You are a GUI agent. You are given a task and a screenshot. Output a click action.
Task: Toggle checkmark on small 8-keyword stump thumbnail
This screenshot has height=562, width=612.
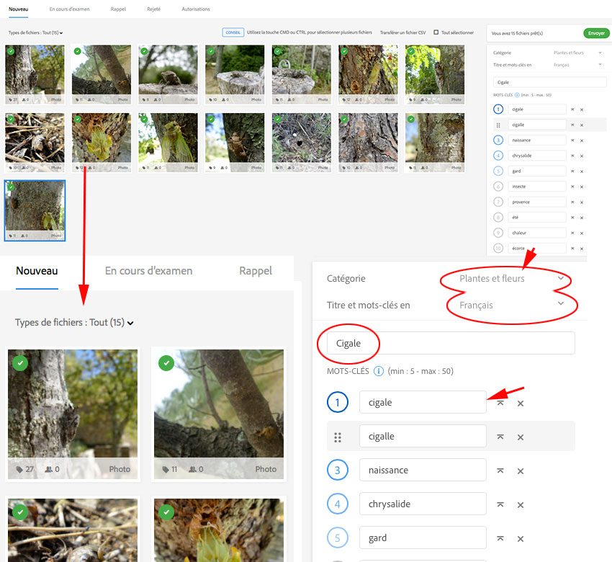[x=144, y=51]
